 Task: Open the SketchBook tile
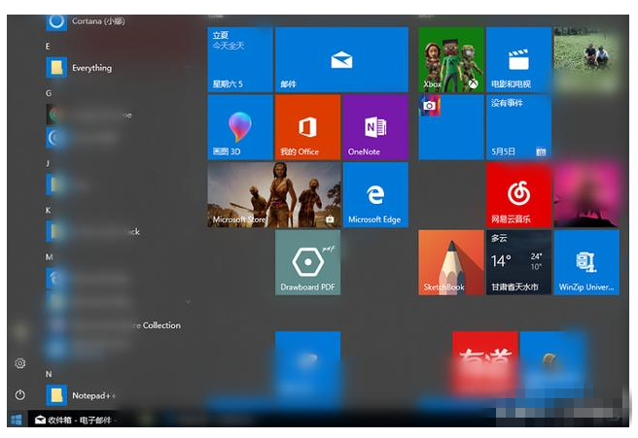451,262
